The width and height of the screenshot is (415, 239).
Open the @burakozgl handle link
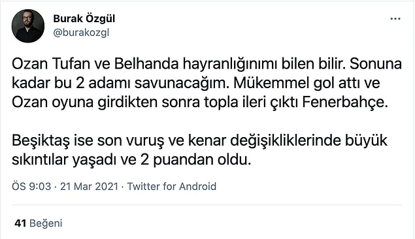click(x=81, y=33)
